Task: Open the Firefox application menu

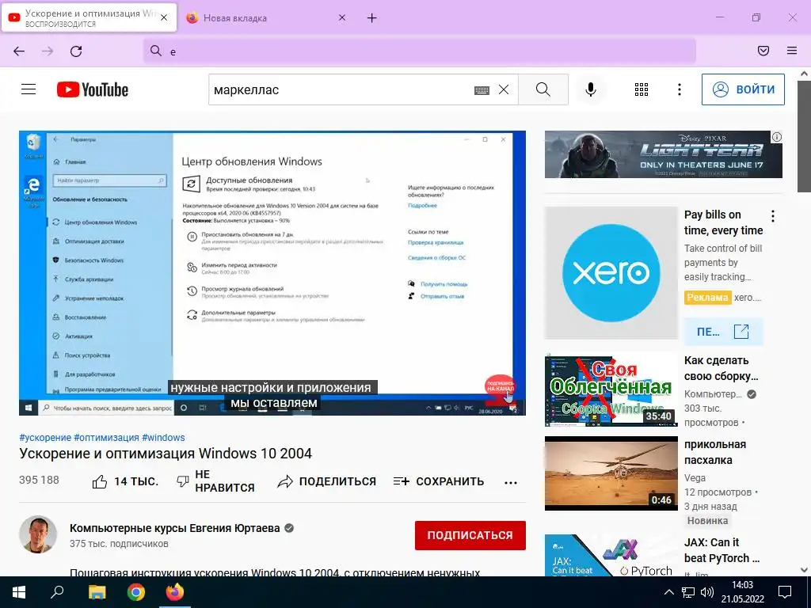Action: point(792,51)
